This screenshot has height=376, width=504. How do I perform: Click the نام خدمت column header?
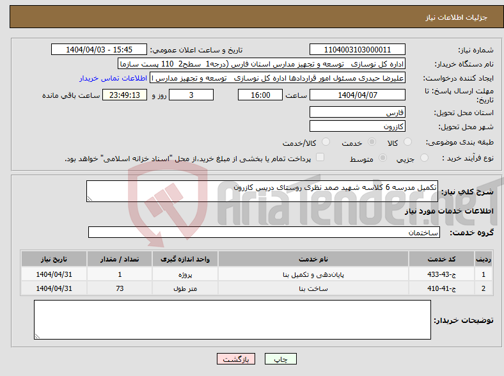(313, 259)
